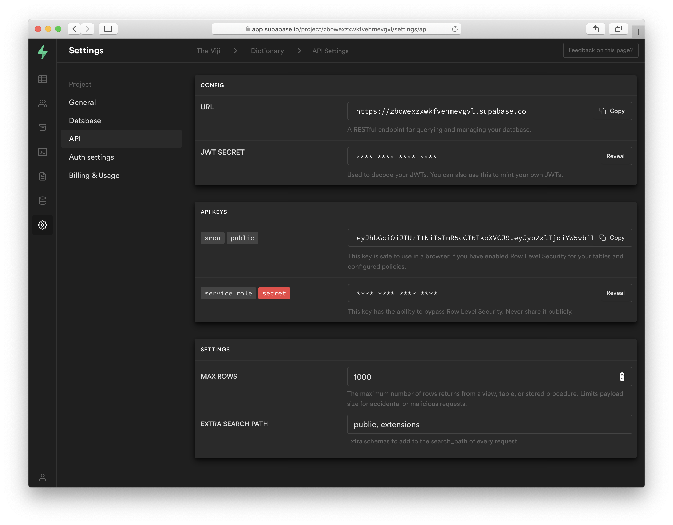The height and width of the screenshot is (525, 673).
Task: Open the SQL editor terminal icon
Action: (43, 152)
